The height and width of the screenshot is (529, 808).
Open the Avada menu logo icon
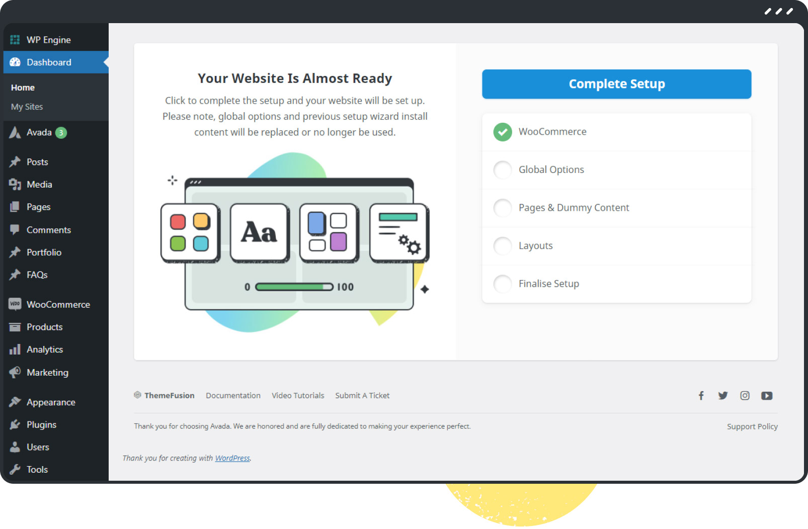click(15, 132)
